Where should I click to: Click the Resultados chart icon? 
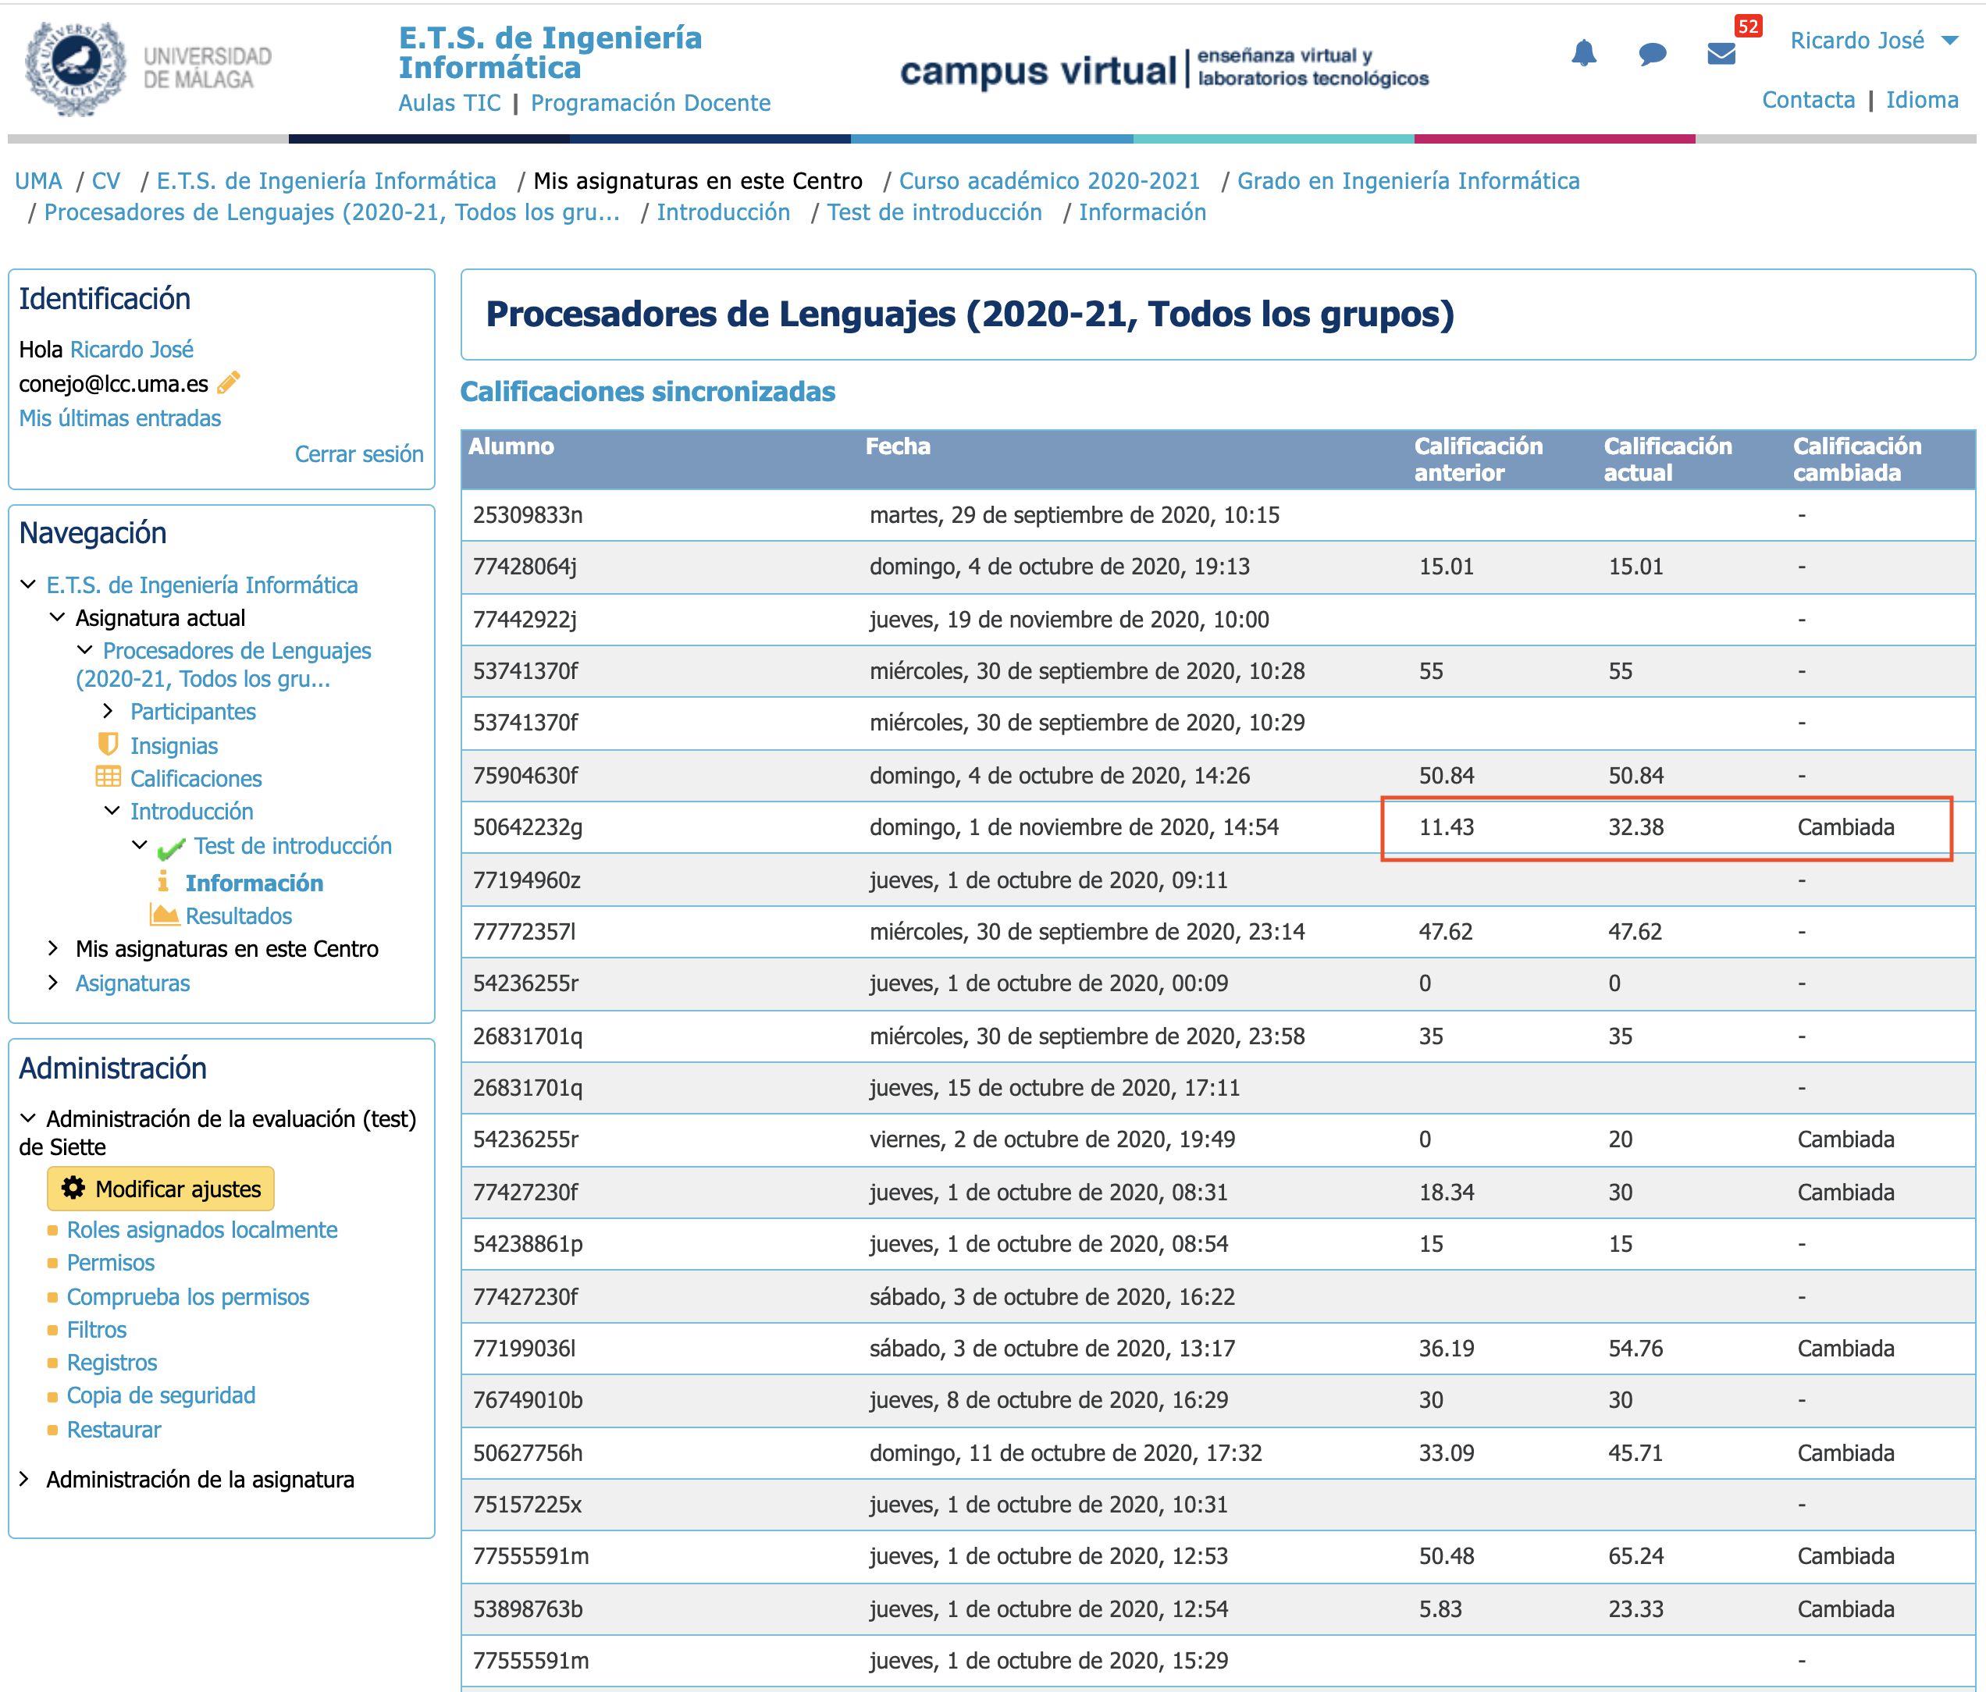point(165,915)
